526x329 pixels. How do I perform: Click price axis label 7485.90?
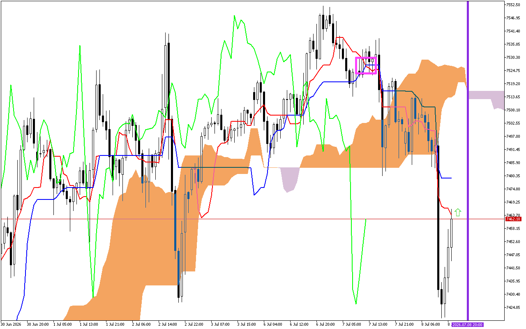(x=513, y=163)
